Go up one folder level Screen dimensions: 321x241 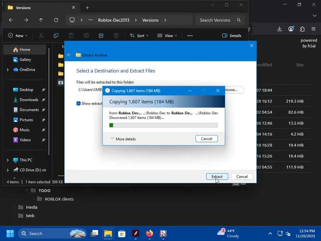pyautogui.click(x=41, y=20)
